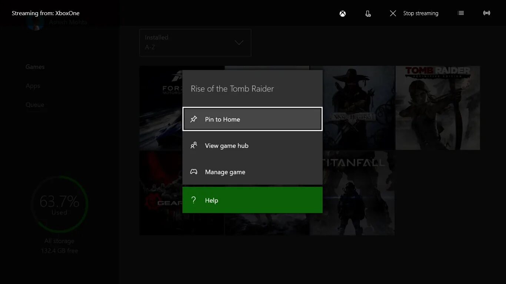Toggle the microphone icon in streaming bar
506x284 pixels.
tap(368, 14)
